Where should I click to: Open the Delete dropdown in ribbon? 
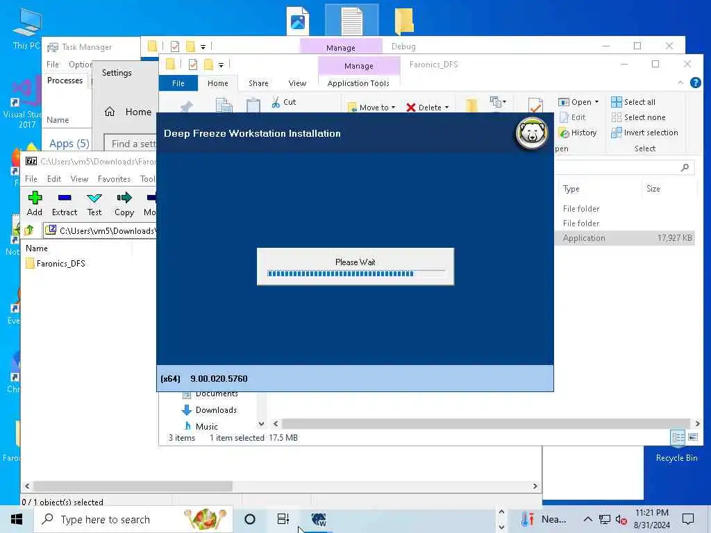click(x=428, y=108)
